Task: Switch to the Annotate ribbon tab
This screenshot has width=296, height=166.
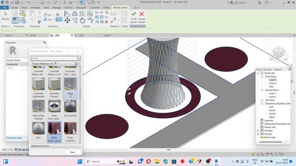Action: pyautogui.click(x=35, y=7)
